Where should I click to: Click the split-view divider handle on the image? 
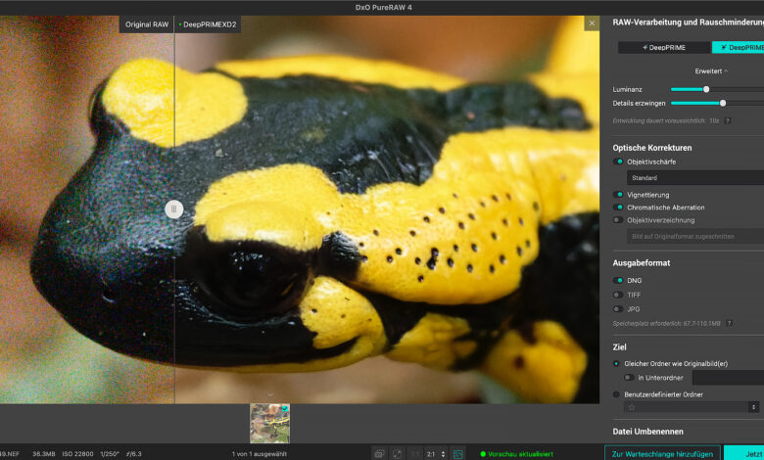[x=174, y=208]
